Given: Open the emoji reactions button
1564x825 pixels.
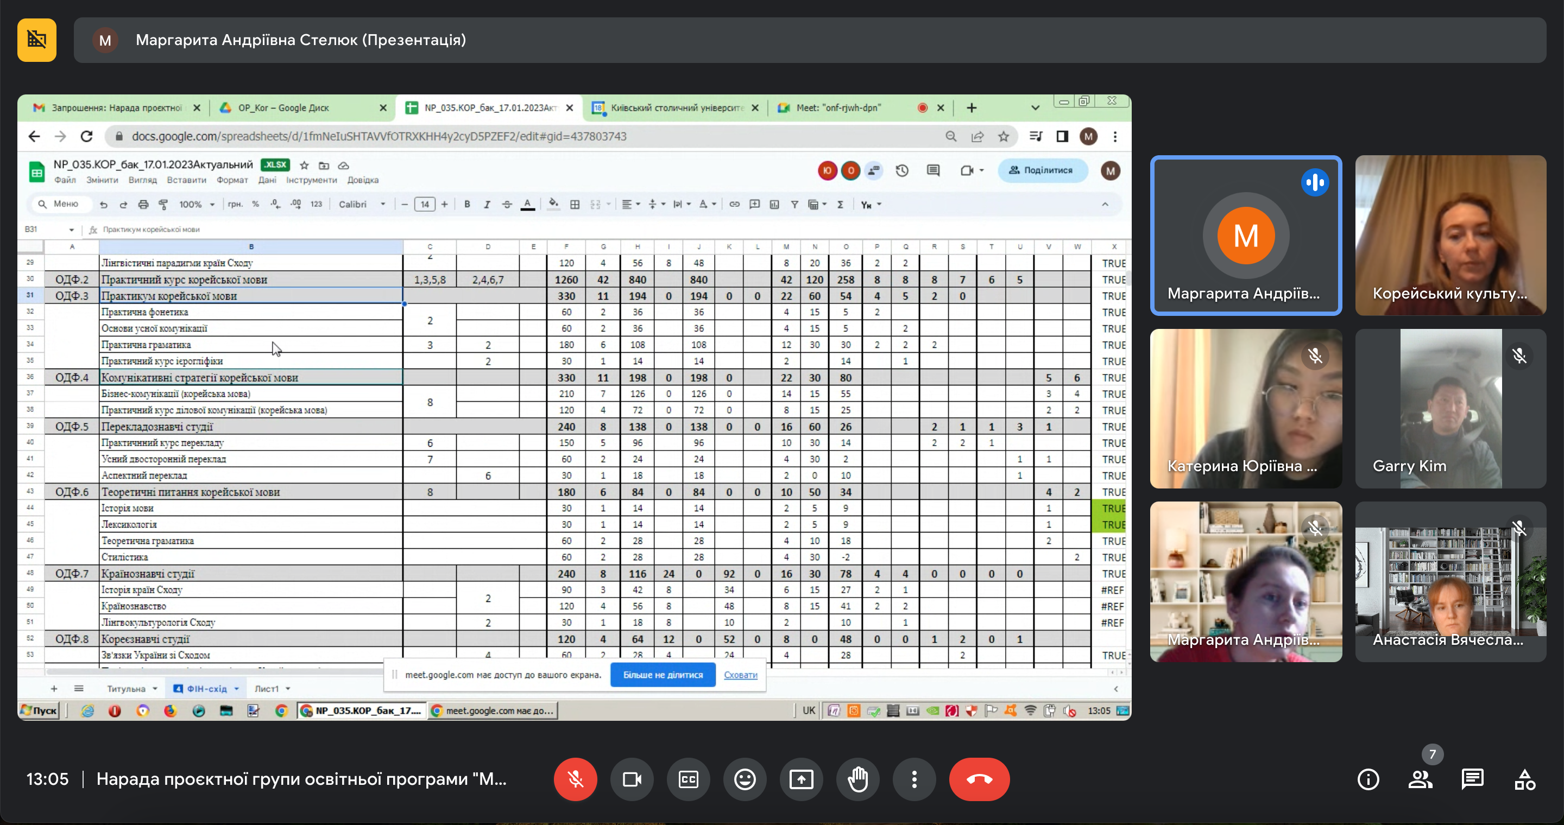Looking at the screenshot, I should (x=745, y=779).
